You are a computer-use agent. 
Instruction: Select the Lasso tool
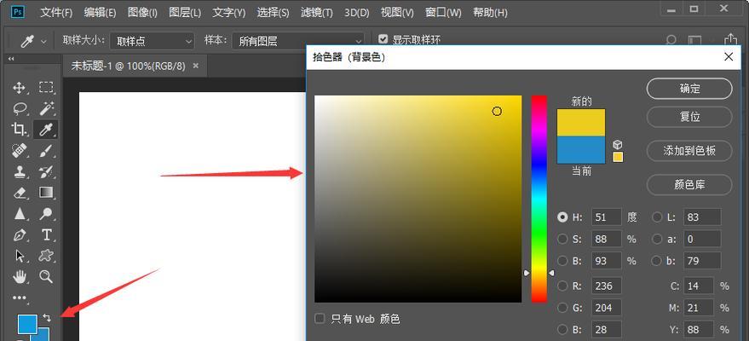coord(19,108)
